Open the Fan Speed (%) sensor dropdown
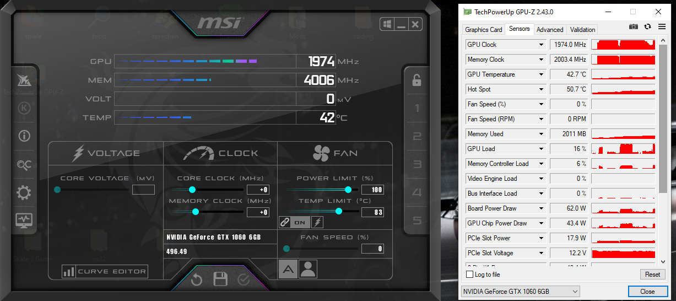Viewport: 676px width, 301px height. pos(542,104)
